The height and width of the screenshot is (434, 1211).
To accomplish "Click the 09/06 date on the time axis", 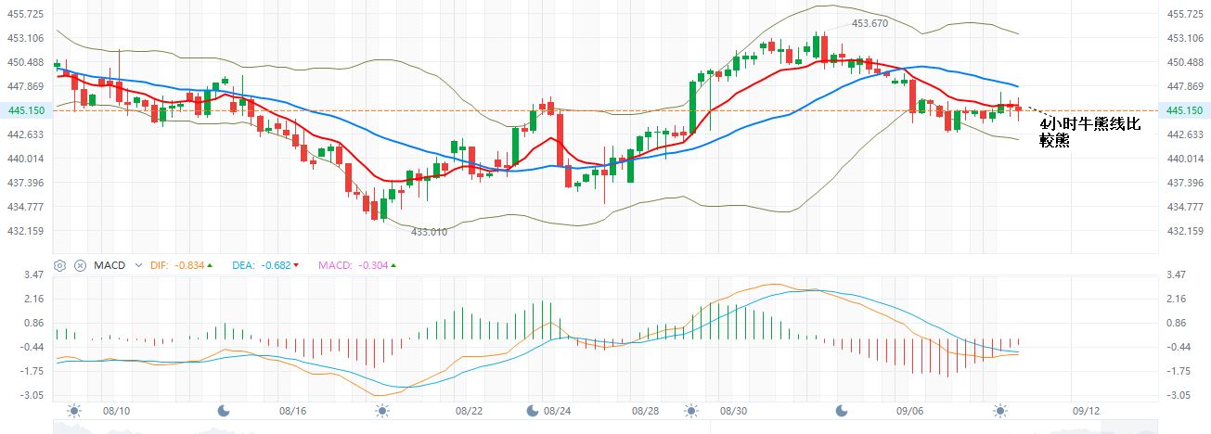I will coord(910,410).
